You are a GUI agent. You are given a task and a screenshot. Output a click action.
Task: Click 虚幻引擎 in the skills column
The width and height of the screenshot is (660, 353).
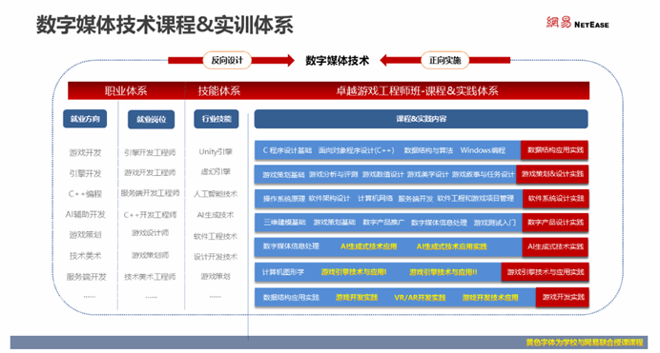pos(216,171)
